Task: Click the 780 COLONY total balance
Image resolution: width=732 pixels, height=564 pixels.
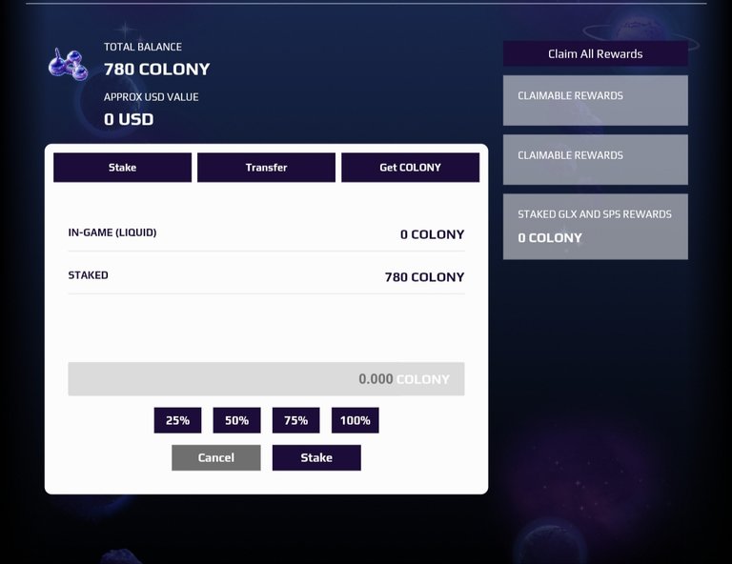Action: pos(157,69)
